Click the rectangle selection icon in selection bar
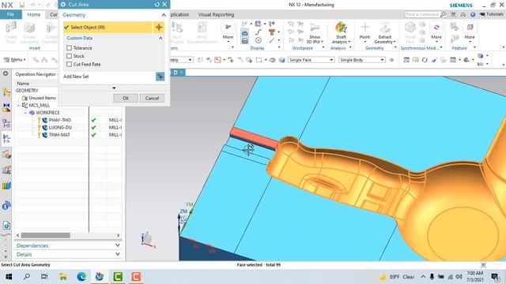 (259, 60)
